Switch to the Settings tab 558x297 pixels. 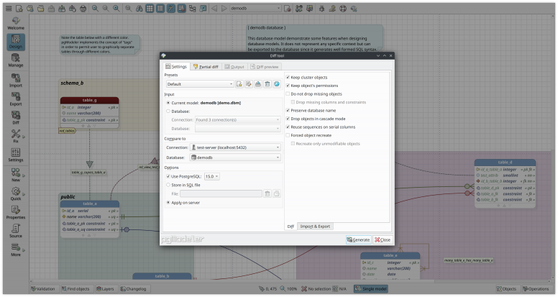176,66
